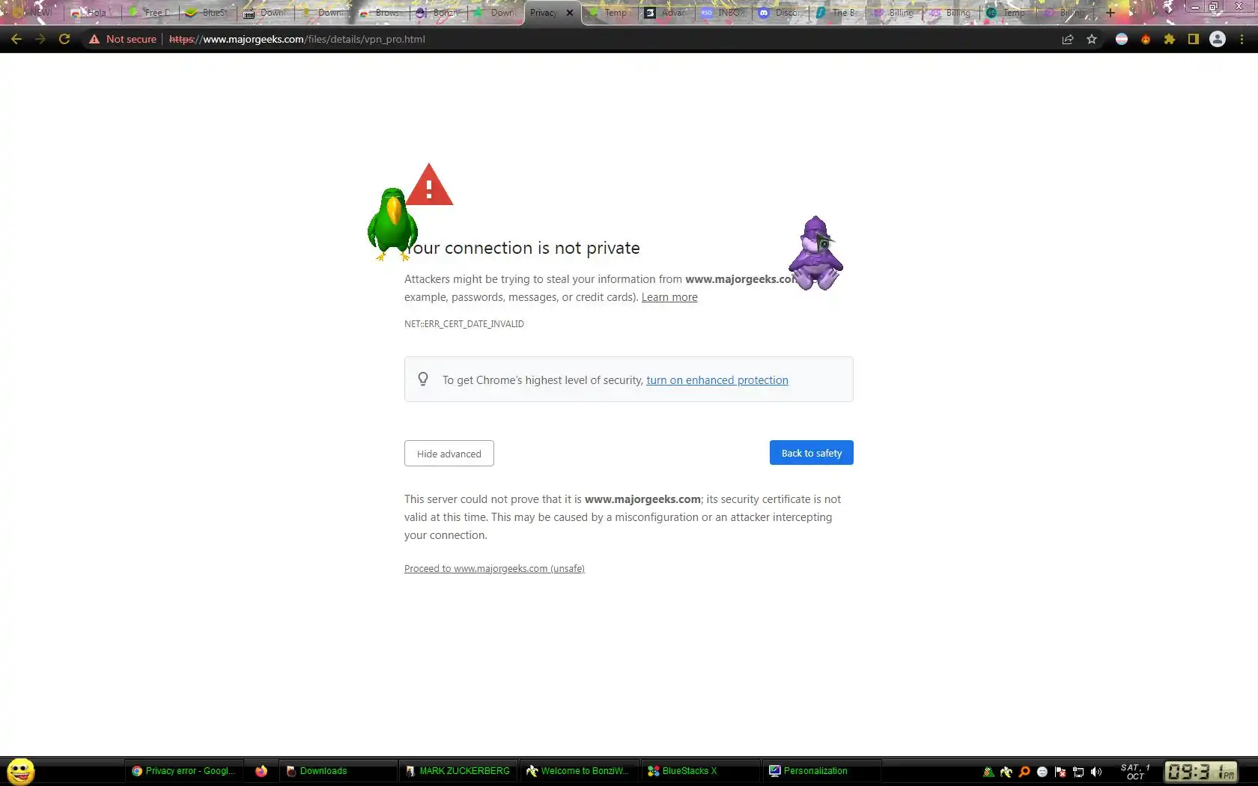The height and width of the screenshot is (786, 1258).
Task: Click the Not secure warning triangle
Action: (x=94, y=39)
